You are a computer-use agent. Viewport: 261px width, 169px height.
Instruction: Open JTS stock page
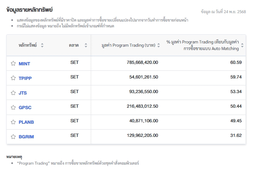pos(23,93)
